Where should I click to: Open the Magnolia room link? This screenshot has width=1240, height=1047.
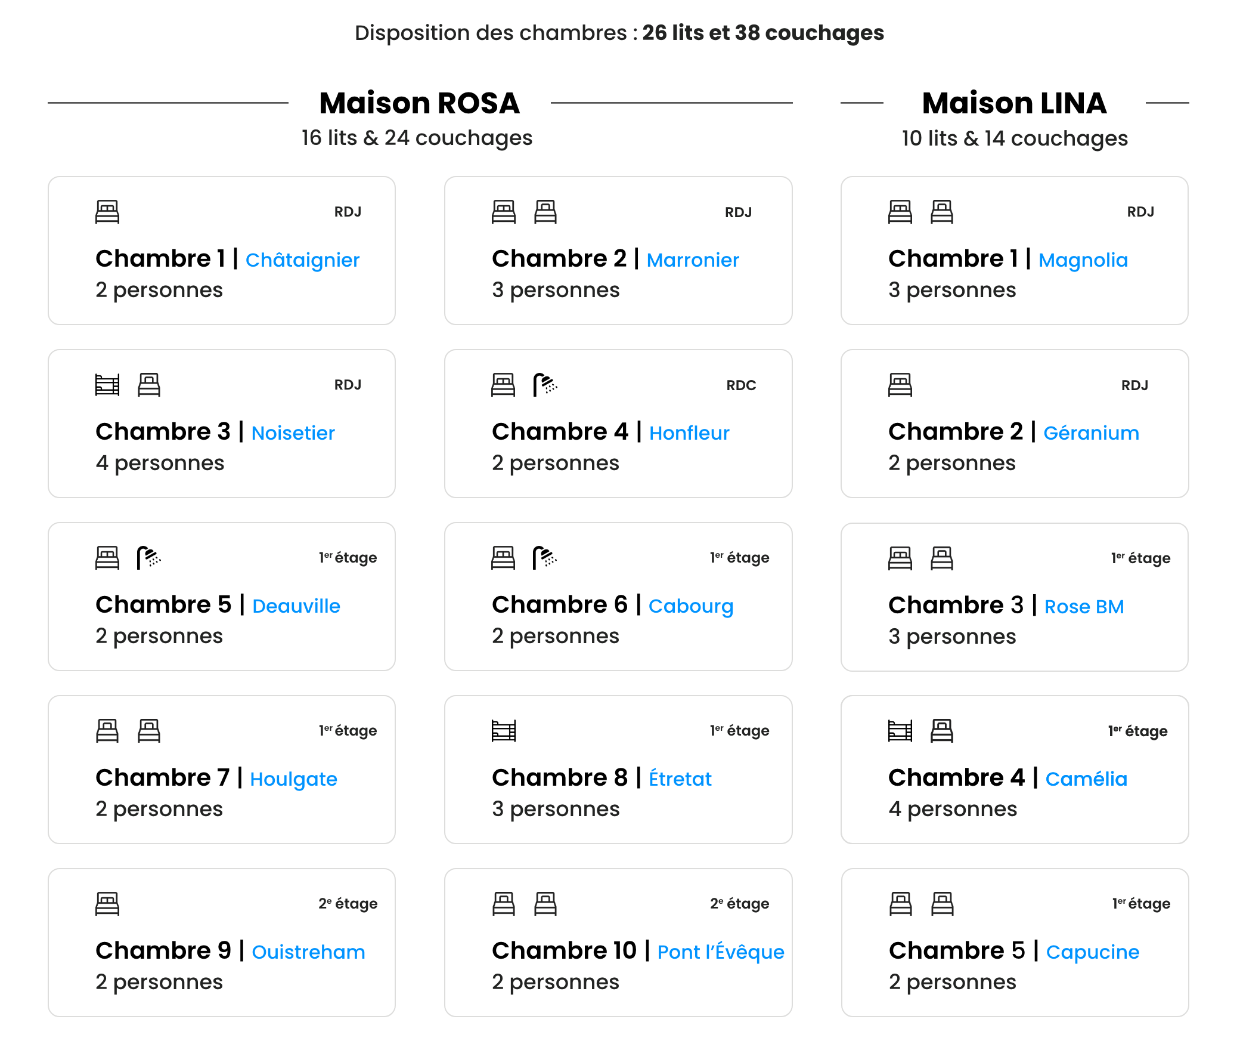coord(1083,260)
